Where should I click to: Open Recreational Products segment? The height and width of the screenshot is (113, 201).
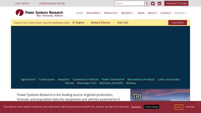click(x=141, y=79)
